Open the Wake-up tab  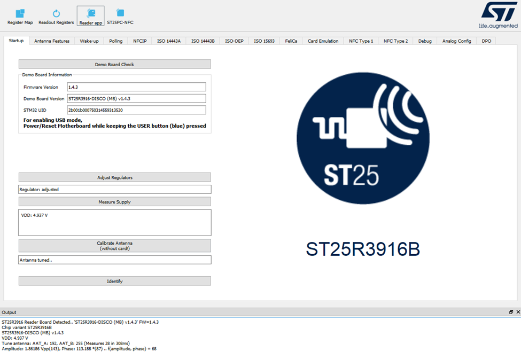tap(89, 41)
